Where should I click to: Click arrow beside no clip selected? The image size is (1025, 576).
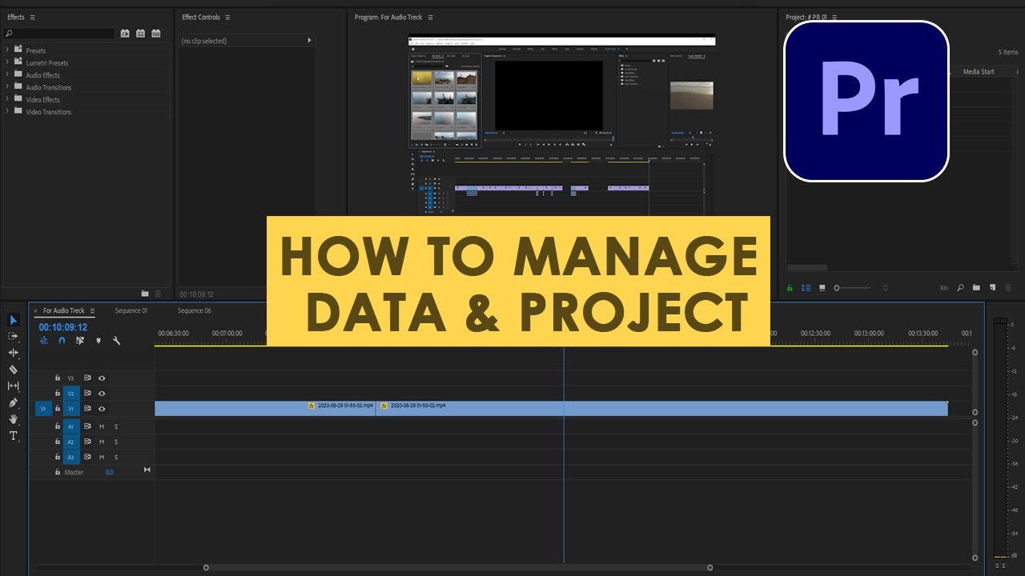point(309,40)
